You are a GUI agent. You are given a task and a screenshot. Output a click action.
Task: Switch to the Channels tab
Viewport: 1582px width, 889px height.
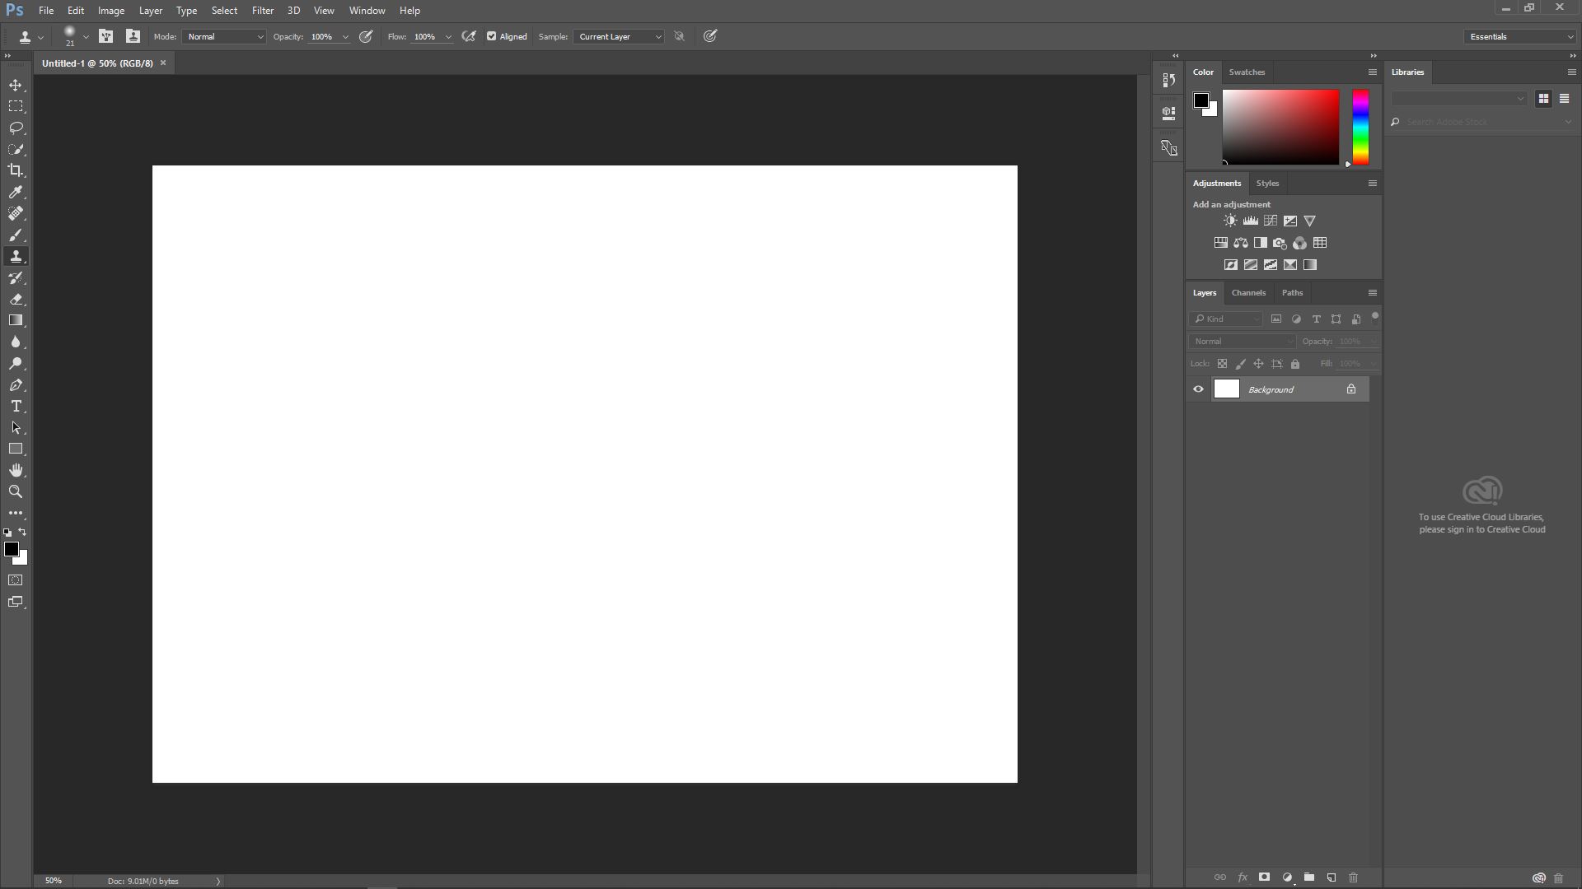pos(1247,292)
